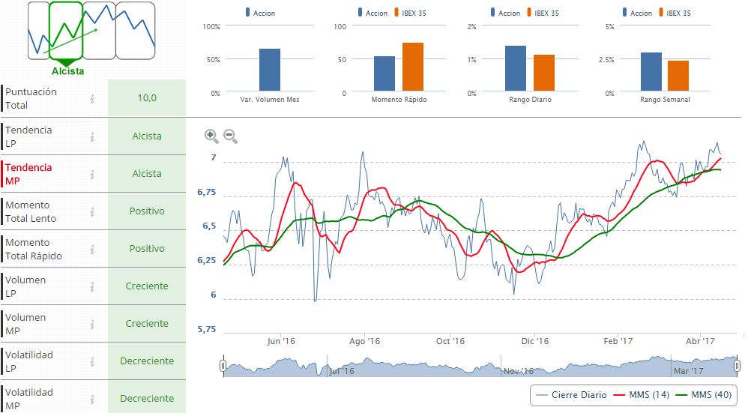Click the zoom out magnifier icon

click(x=230, y=136)
